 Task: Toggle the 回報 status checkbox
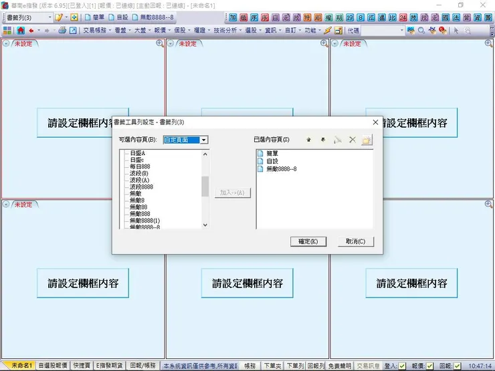click(457, 366)
